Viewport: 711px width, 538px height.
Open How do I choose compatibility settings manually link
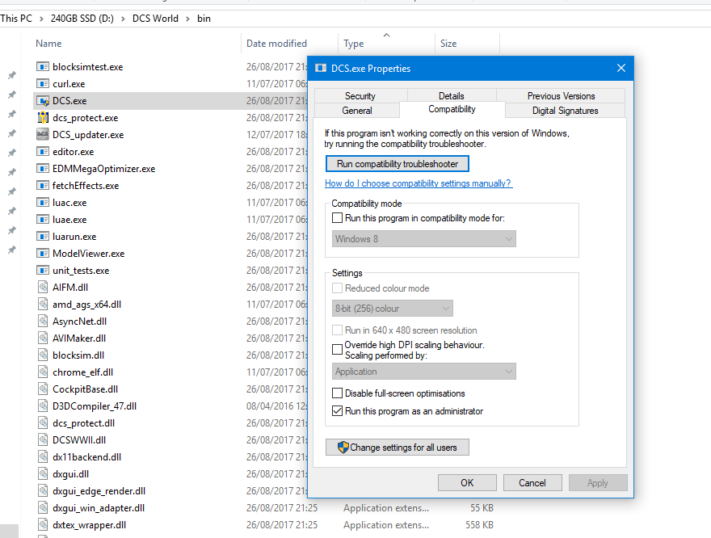419,183
